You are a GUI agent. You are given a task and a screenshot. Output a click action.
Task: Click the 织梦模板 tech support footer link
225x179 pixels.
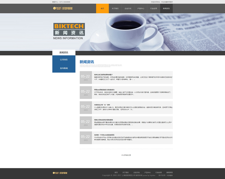(170, 175)
